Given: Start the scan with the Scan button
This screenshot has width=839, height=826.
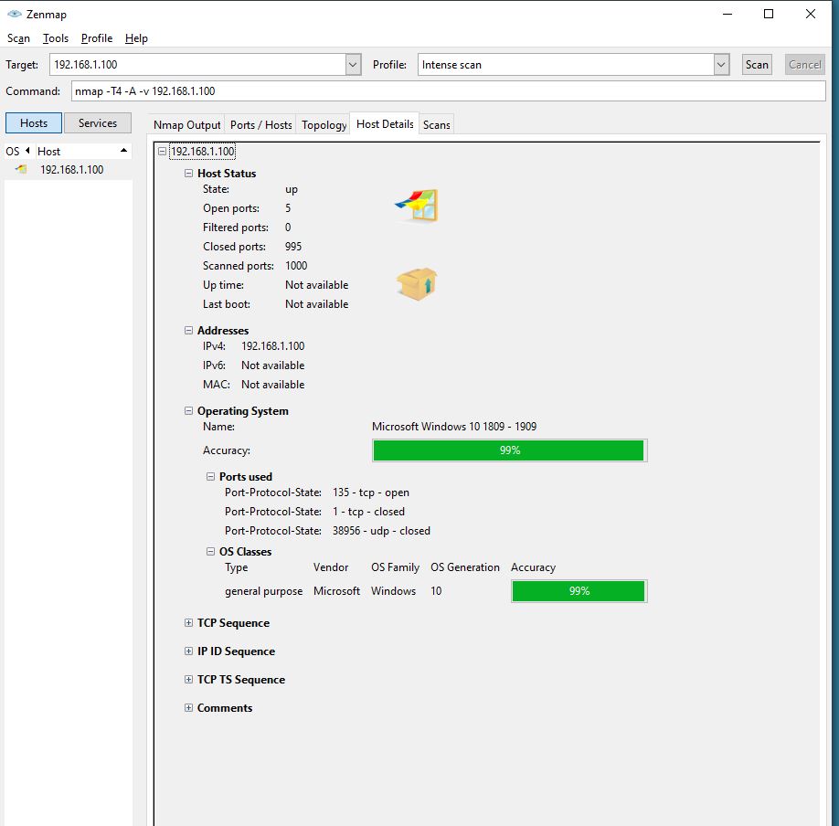Looking at the screenshot, I should 757,65.
